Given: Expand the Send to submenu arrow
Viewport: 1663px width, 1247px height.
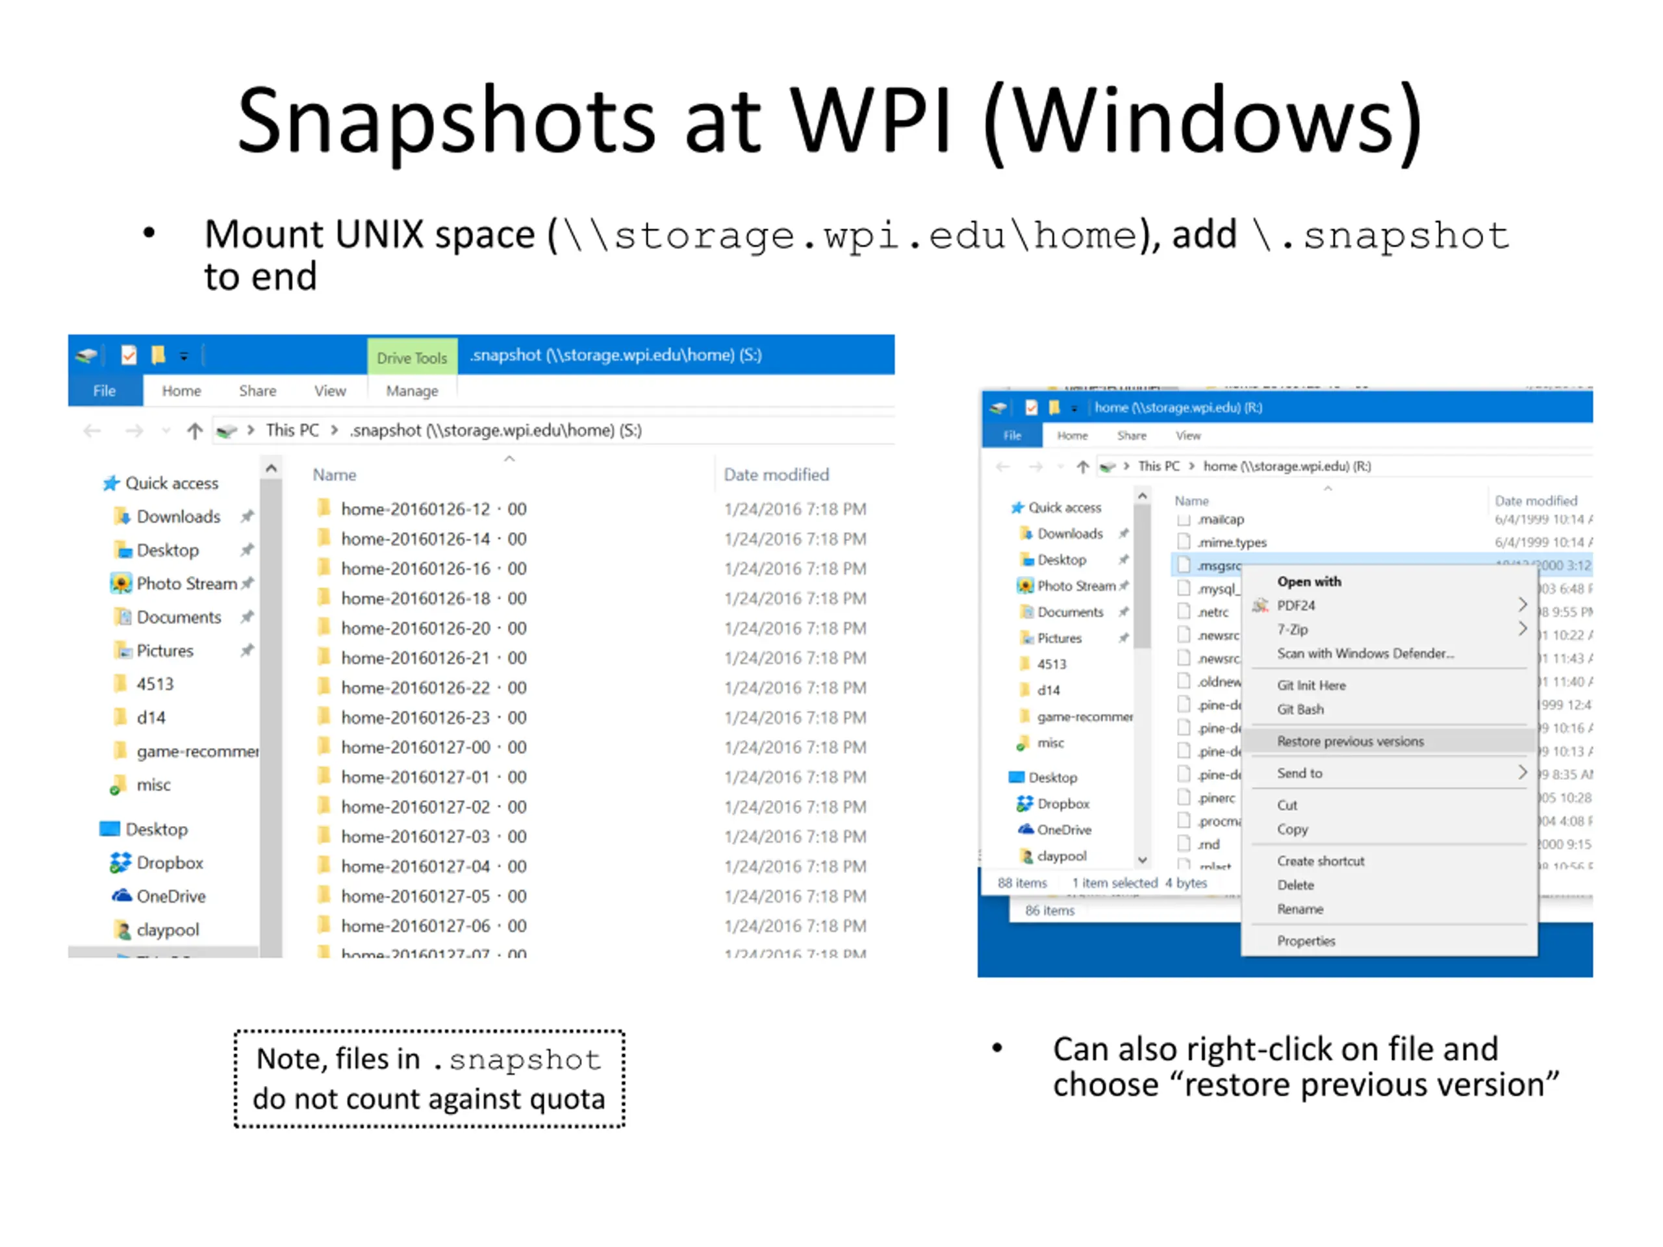Looking at the screenshot, I should click(1523, 773).
